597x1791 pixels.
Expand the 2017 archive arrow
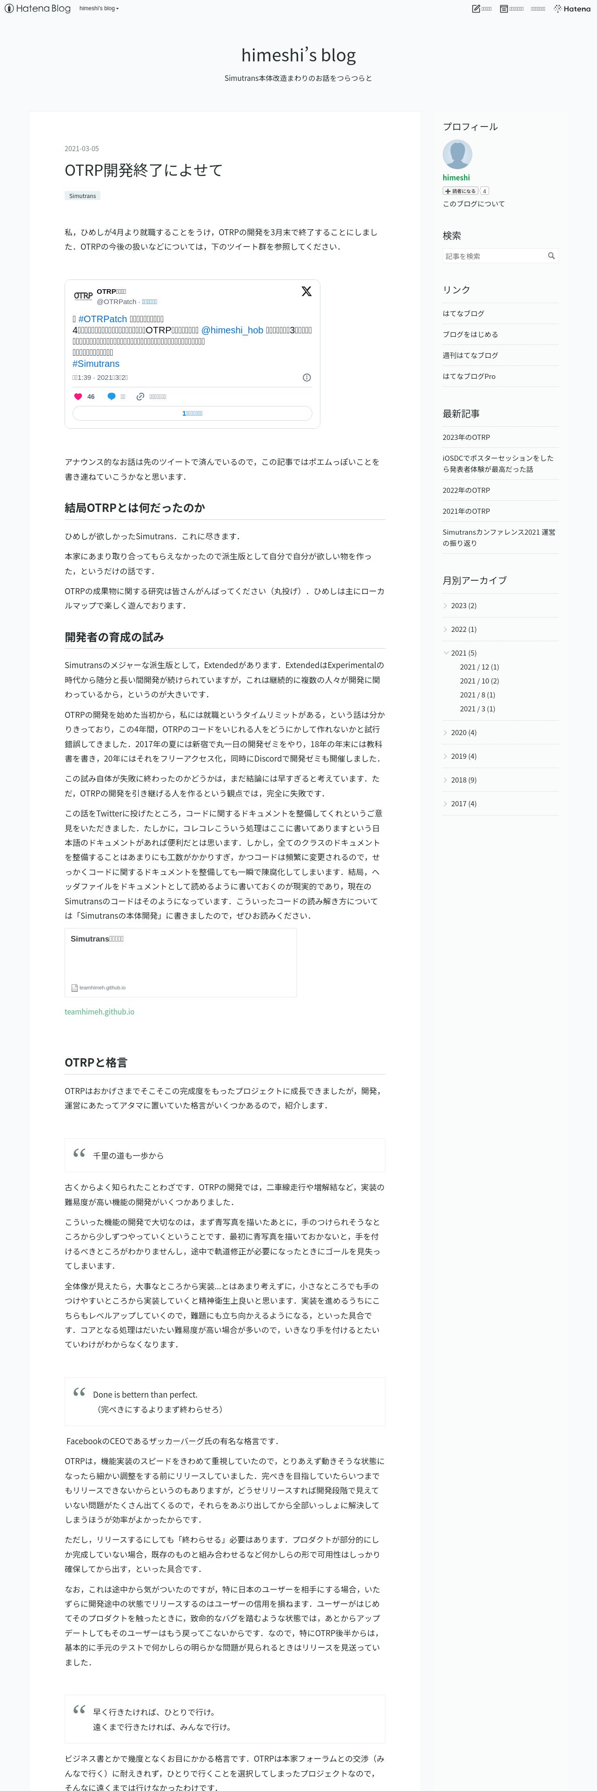[x=445, y=803]
